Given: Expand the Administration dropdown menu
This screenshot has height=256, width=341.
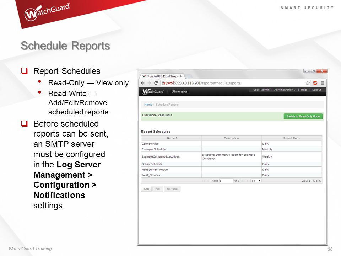Looking at the screenshot, I should pos(285,90).
